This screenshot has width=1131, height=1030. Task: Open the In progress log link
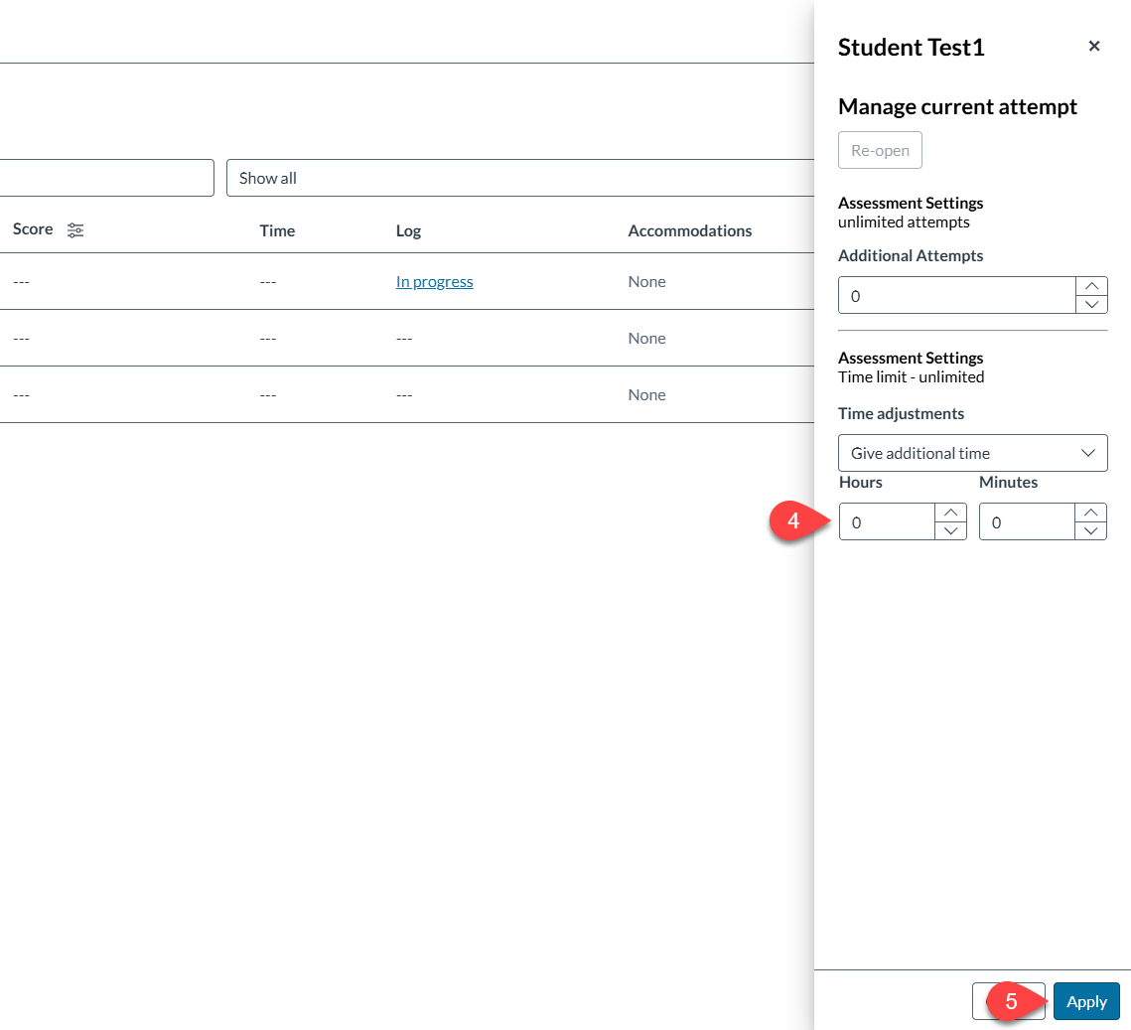click(x=434, y=282)
